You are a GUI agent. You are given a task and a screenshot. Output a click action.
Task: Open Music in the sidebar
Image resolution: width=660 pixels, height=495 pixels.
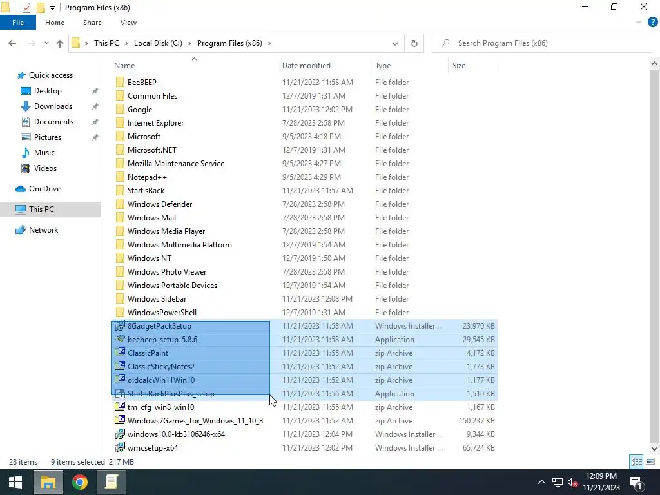(44, 152)
